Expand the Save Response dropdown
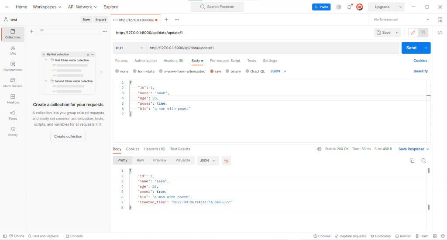 414,149
